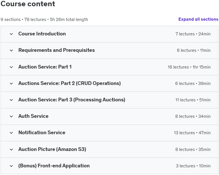Screen dimensions: 219x175
Task: Expand the Notification Service chevron
Action: click(11, 133)
